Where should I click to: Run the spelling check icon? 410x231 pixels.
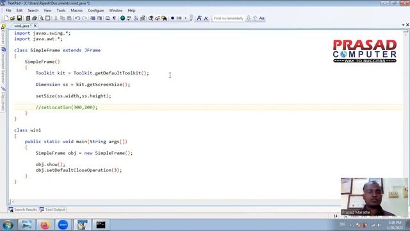[129, 19]
